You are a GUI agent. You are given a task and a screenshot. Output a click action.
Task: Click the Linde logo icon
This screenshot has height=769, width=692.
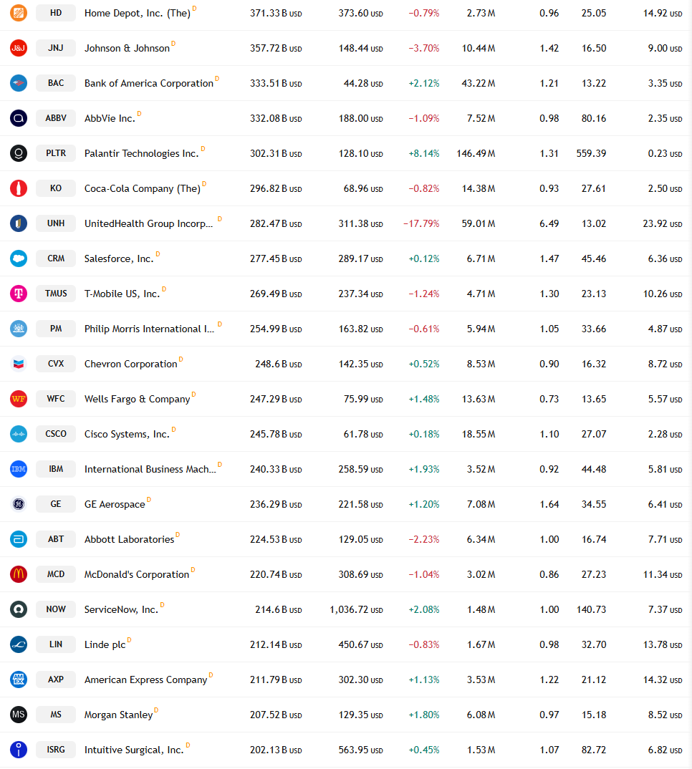[19, 644]
